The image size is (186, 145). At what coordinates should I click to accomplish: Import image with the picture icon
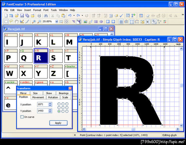click(x=85, y=22)
